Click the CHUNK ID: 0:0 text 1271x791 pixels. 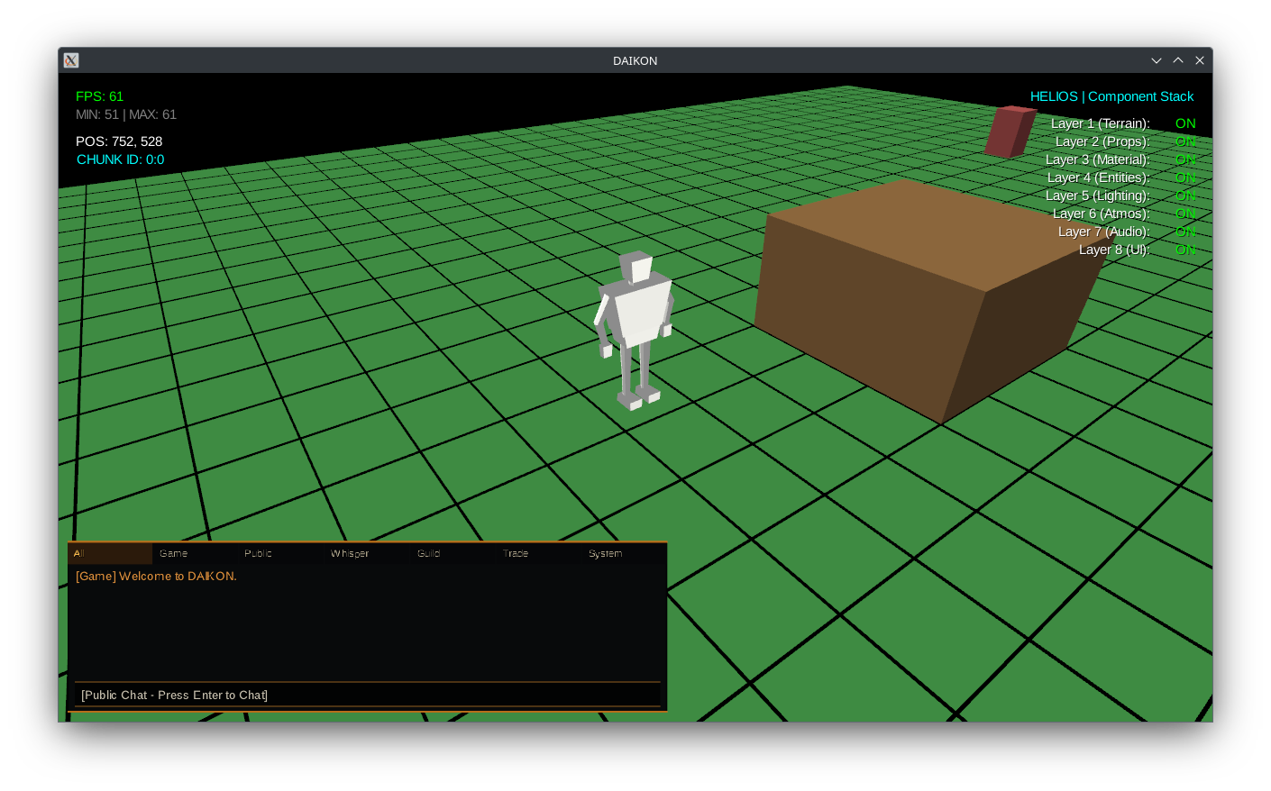[120, 159]
